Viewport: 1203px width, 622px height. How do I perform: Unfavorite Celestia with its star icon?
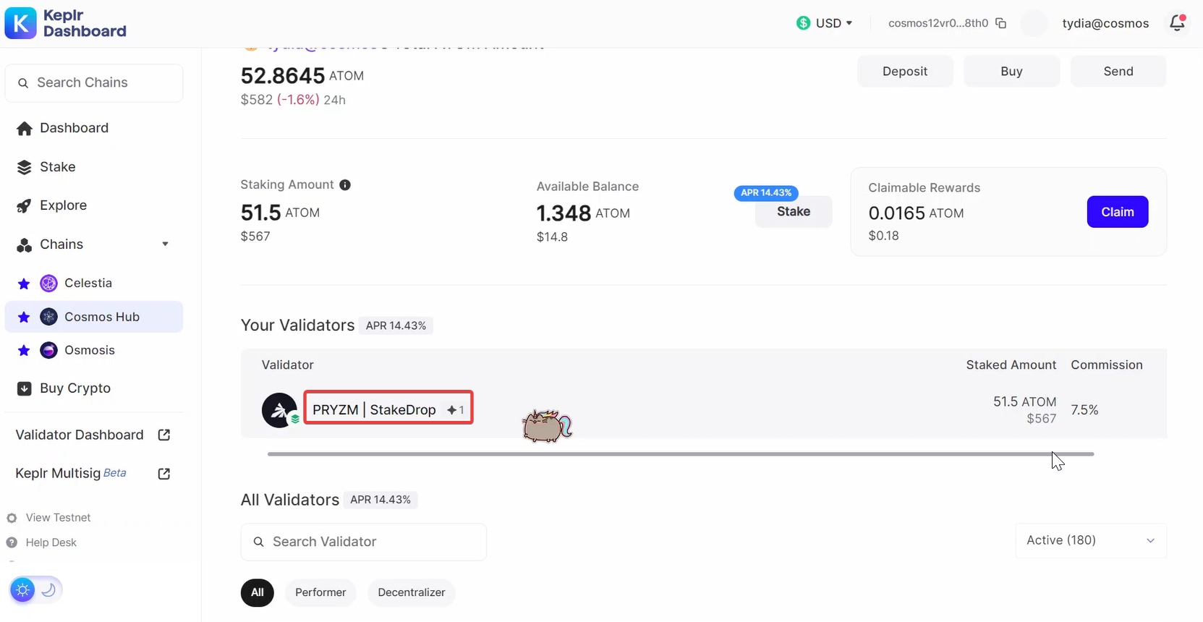[24, 284]
